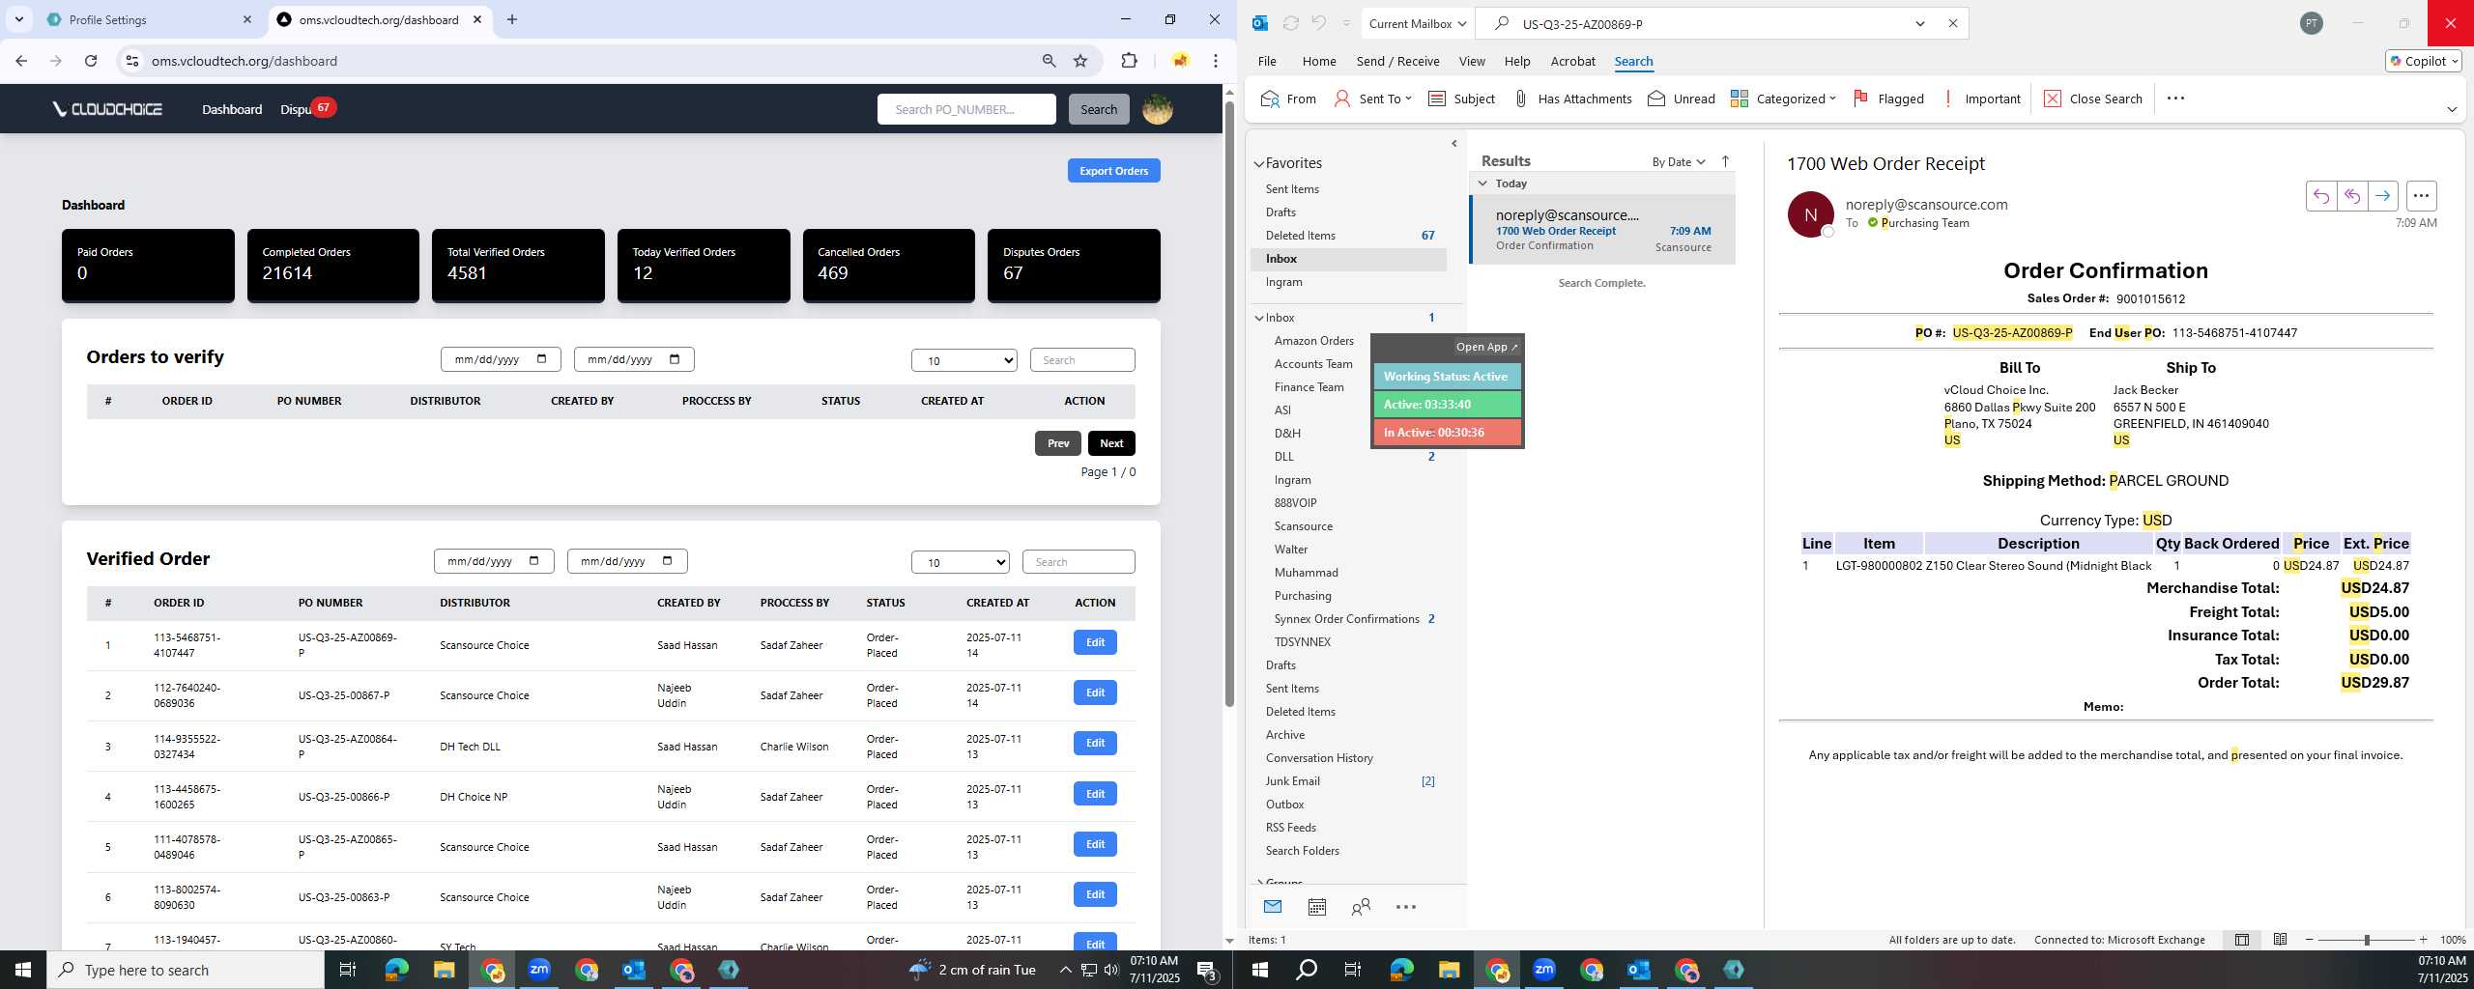Click the Search PO_NUMBER input field
Screen dimensions: 2474x989
click(966, 109)
